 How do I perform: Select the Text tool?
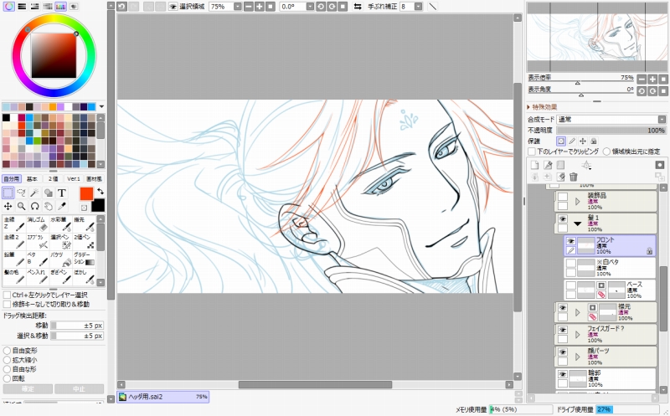tap(61, 193)
